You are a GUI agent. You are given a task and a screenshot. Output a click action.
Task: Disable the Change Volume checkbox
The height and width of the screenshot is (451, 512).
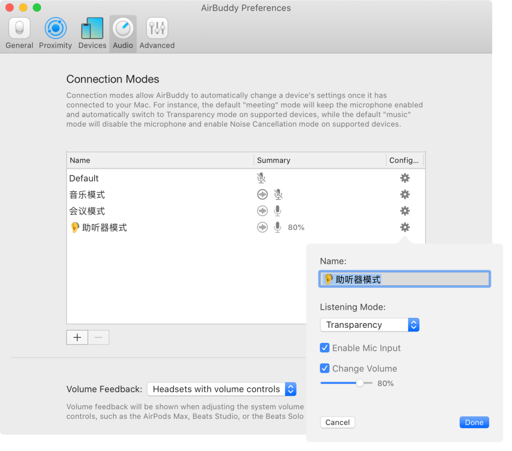[325, 368]
